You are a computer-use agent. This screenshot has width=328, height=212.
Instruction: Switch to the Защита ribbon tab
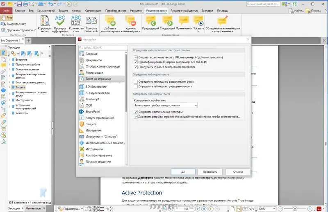coord(63,11)
